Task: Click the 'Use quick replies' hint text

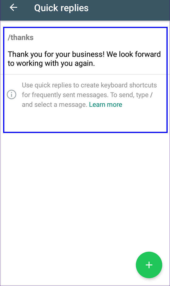Action: tap(89, 95)
